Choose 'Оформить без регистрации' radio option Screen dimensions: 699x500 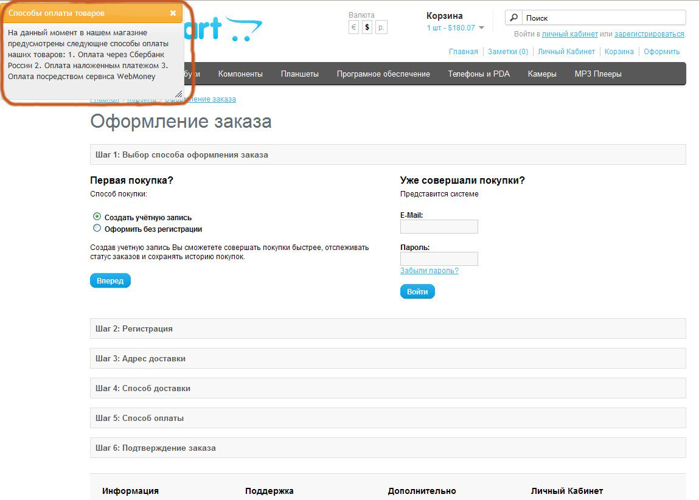(x=97, y=229)
